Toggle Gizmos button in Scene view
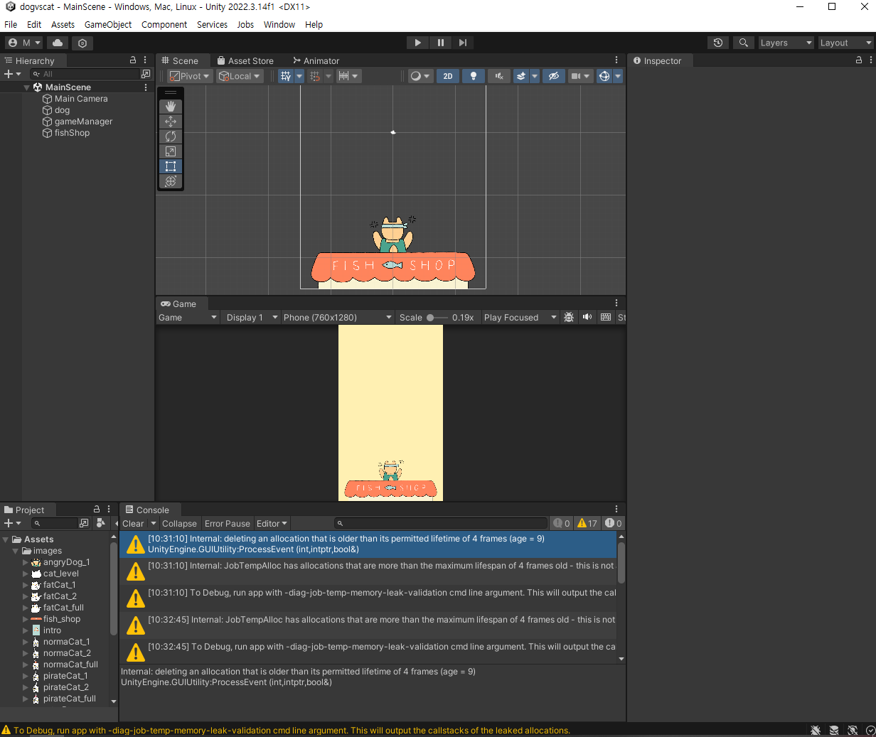876x737 pixels. (x=604, y=76)
